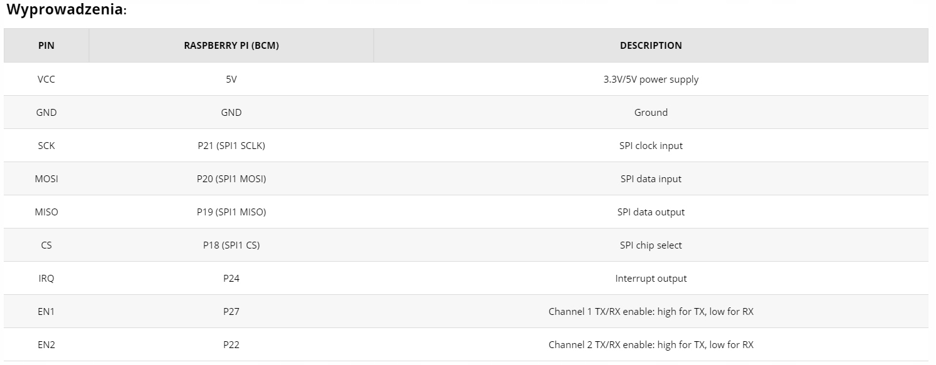Select the MOSI pin cell
Image resolution: width=936 pixels, height=365 pixels.
(x=46, y=179)
